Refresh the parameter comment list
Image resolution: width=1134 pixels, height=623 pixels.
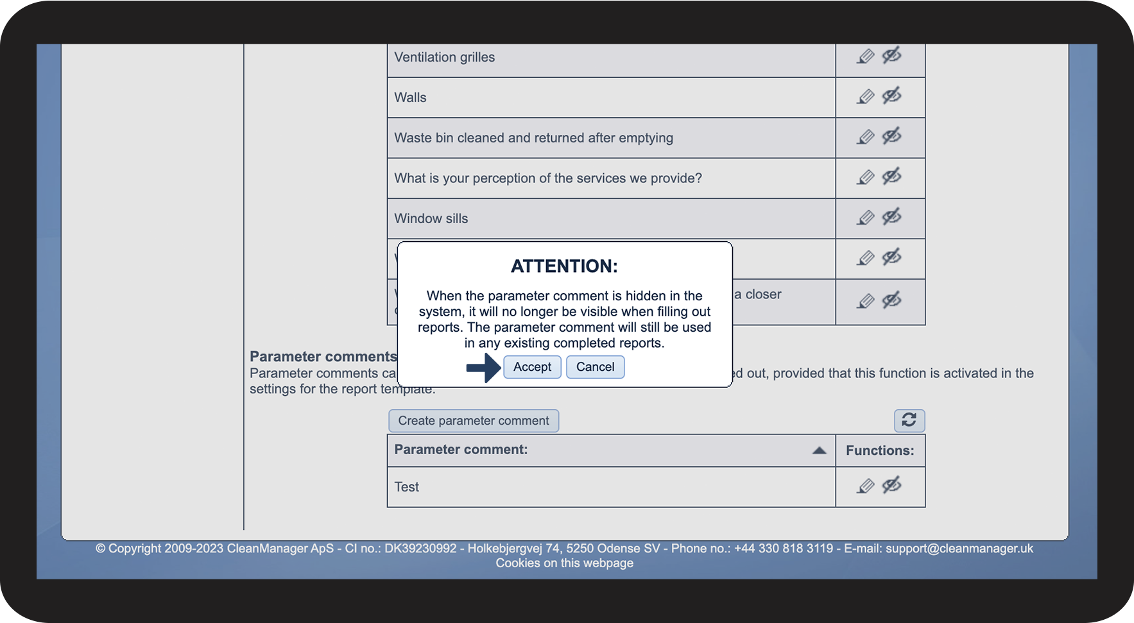909,420
